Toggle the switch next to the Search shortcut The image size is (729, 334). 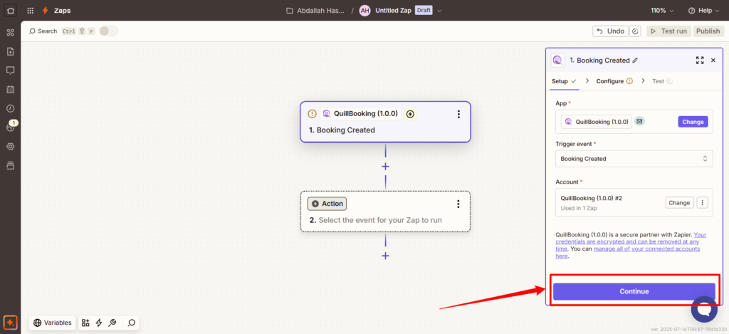108,31
